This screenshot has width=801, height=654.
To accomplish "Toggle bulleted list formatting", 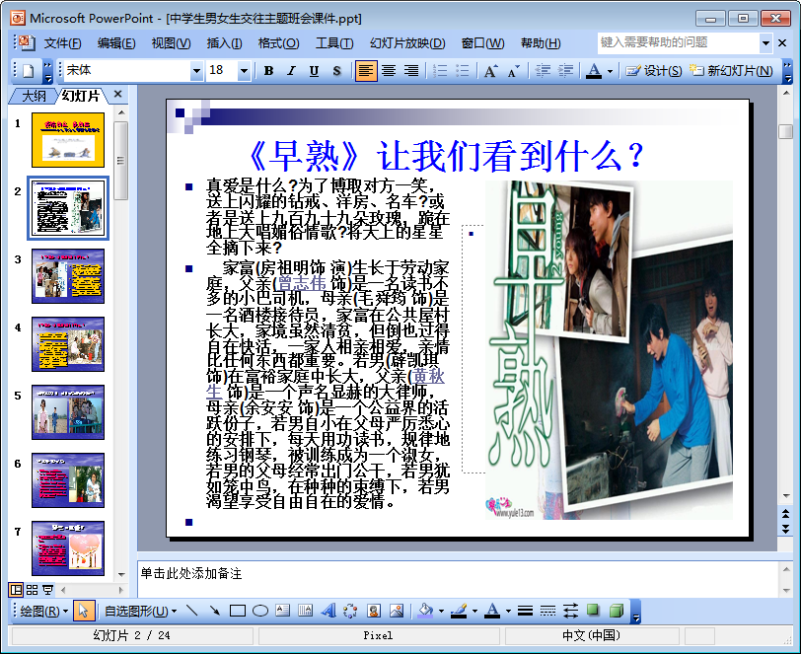I will click(x=463, y=71).
